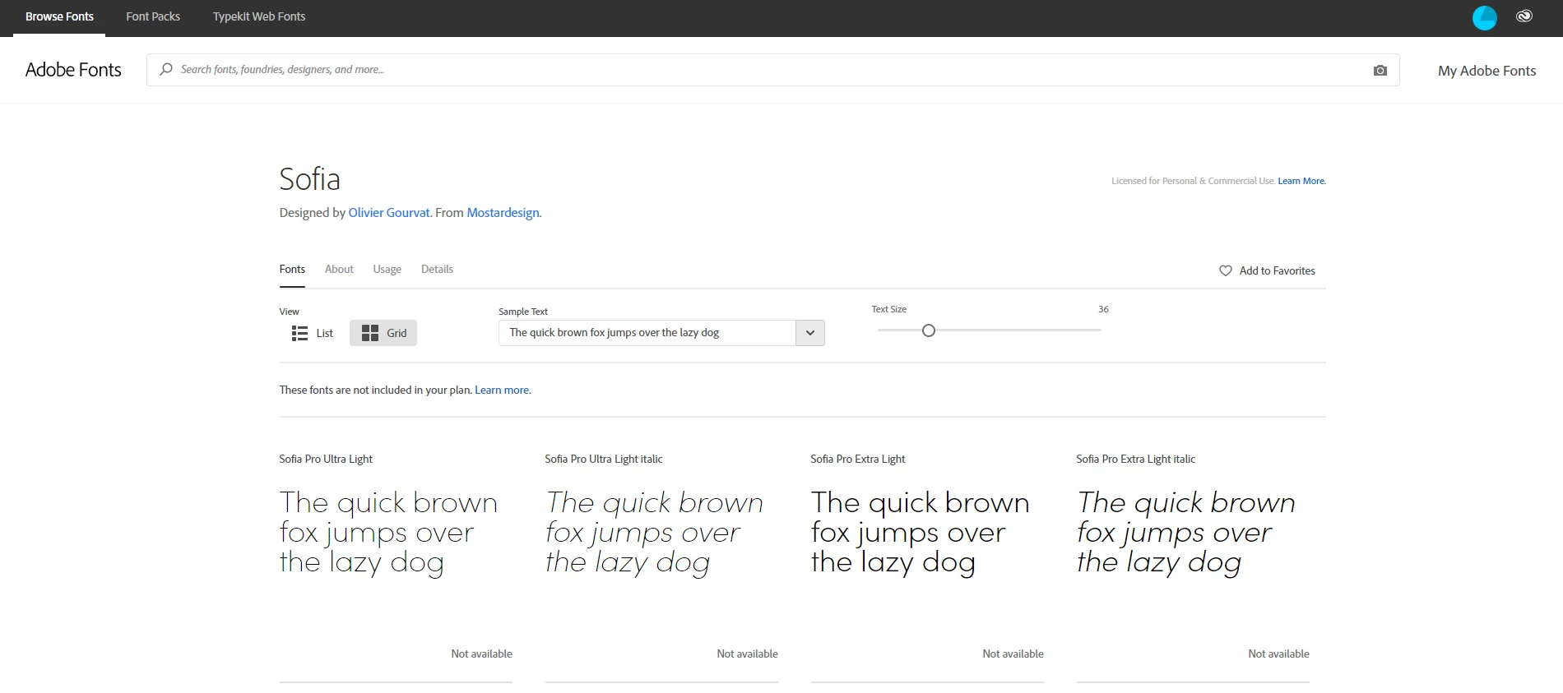Open the Browse Fonts tab
Image resolution: width=1563 pixels, height=693 pixels.
pyautogui.click(x=59, y=16)
